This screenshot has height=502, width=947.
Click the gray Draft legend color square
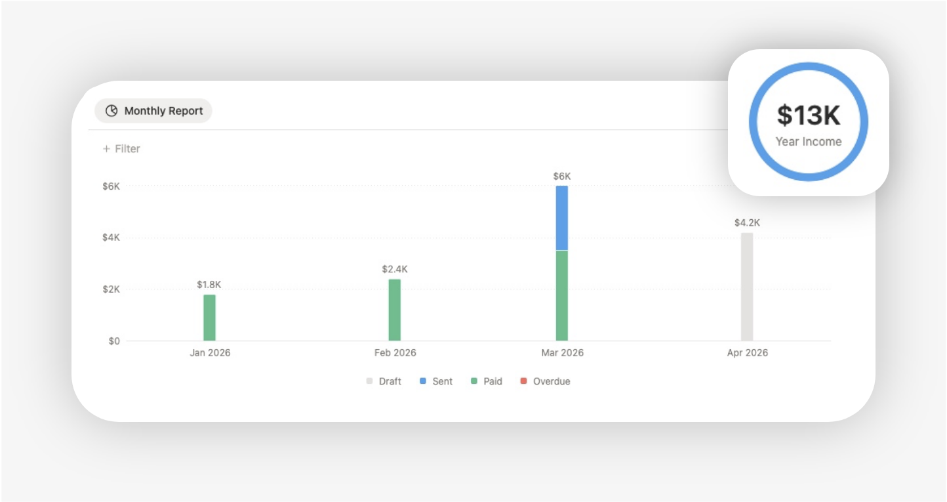[x=369, y=381]
